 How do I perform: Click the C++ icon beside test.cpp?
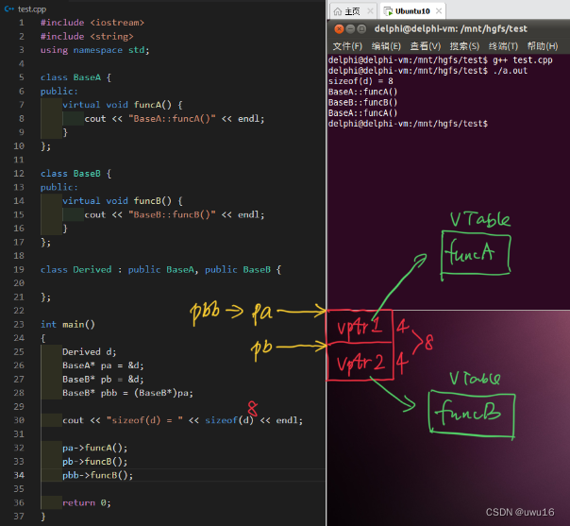tap(9, 8)
